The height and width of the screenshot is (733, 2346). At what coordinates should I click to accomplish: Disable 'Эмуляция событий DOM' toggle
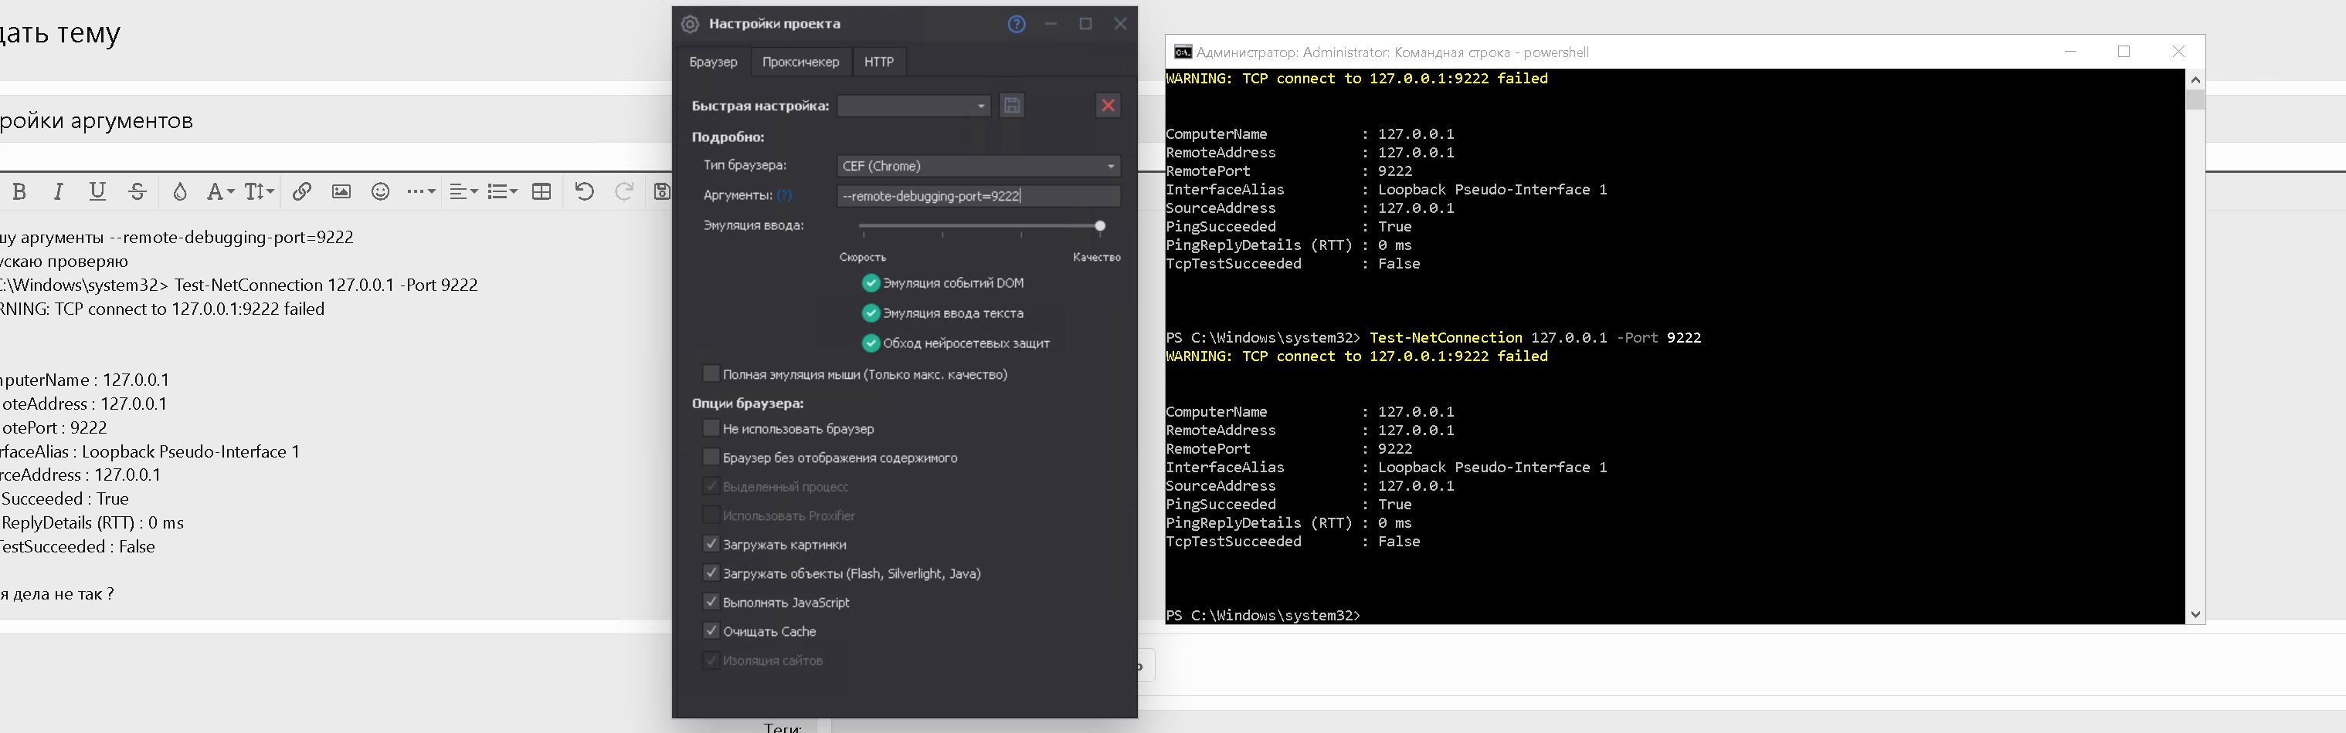pos(871,283)
